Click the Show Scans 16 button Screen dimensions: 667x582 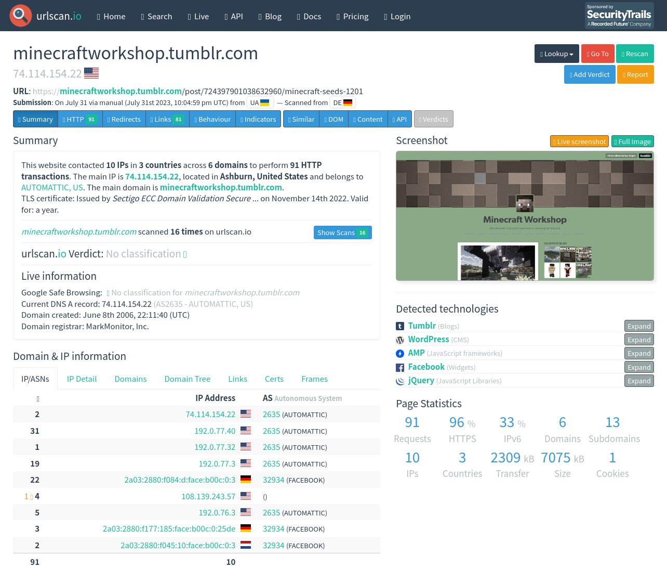point(343,232)
